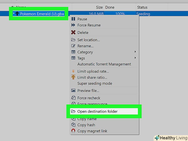
Task: Choose Force Resume menu entry
Action: [x=104, y=25]
